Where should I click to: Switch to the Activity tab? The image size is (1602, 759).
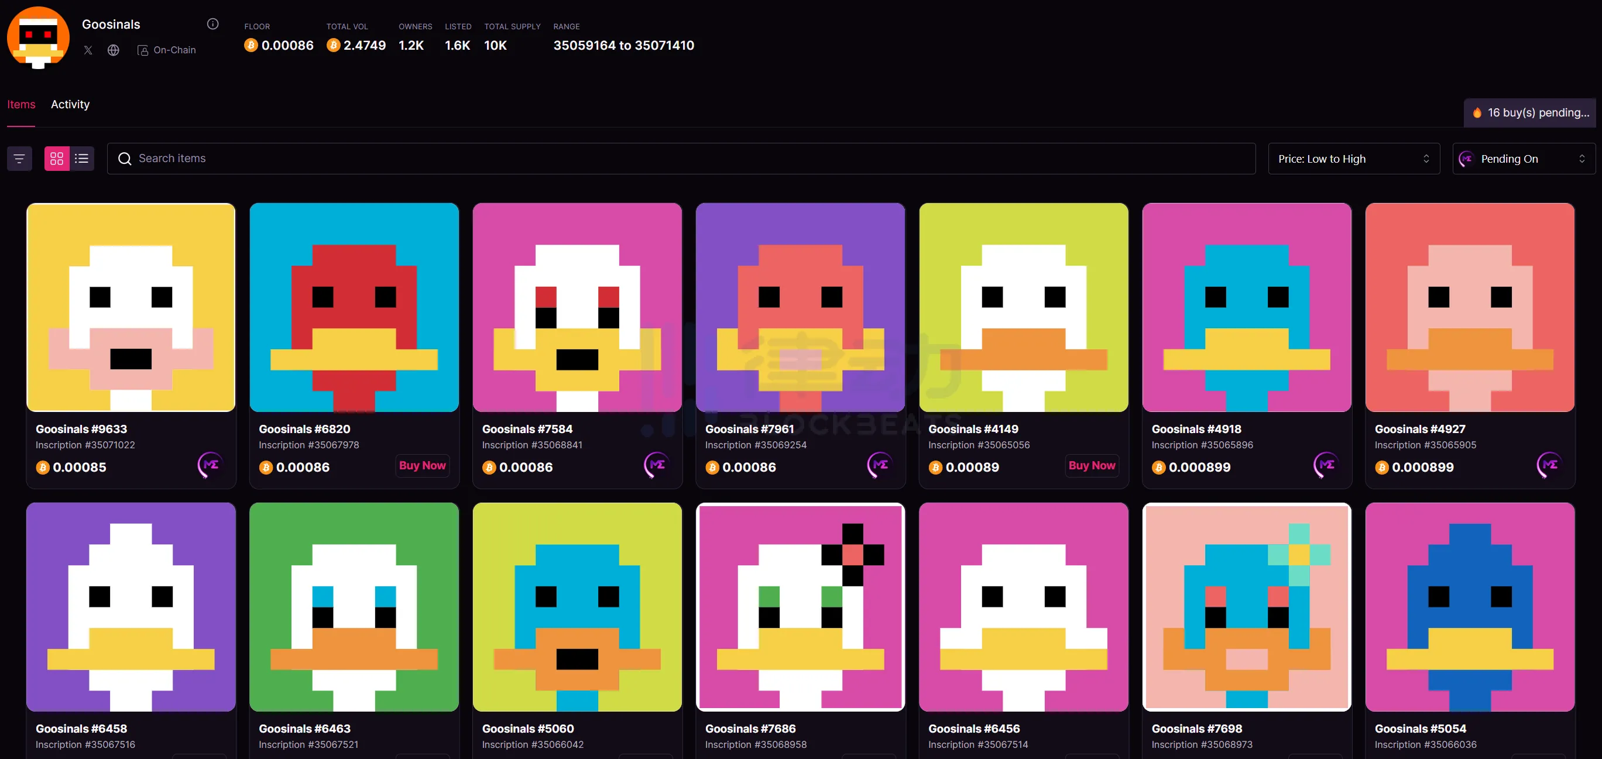(x=70, y=104)
